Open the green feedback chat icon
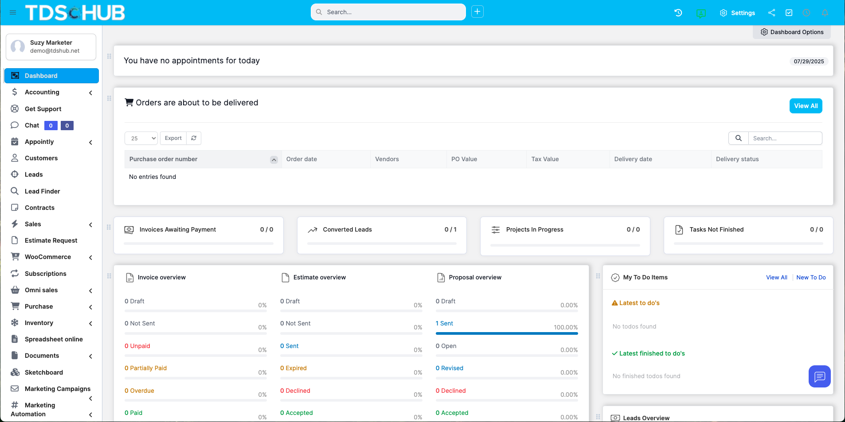 (x=701, y=13)
